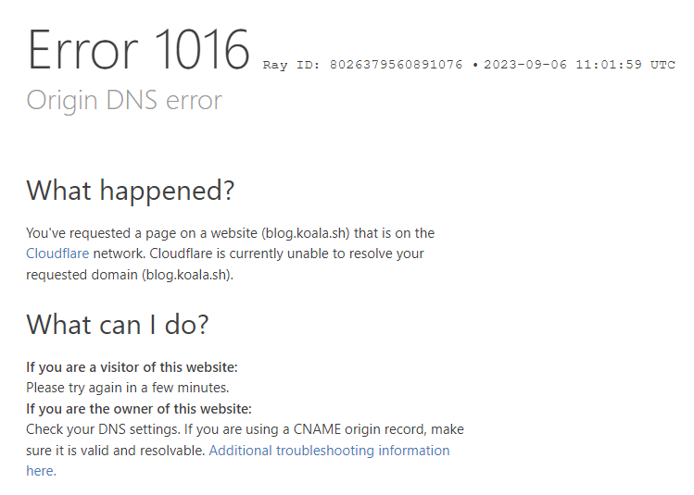Click 'requested domain (blog.koala.sh)' text
This screenshot has height=495, width=694.
click(129, 275)
